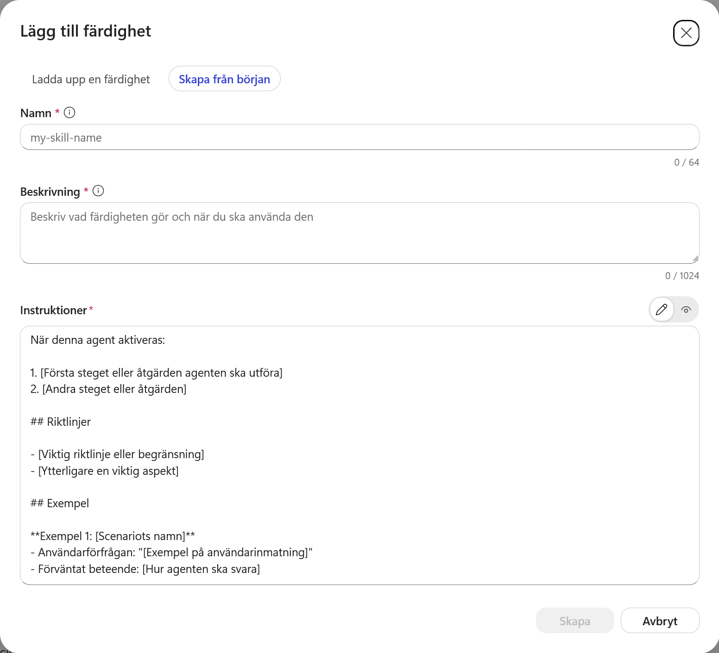Grab the Beskrivning textarea resize handle
The width and height of the screenshot is (719, 653).
click(695, 259)
